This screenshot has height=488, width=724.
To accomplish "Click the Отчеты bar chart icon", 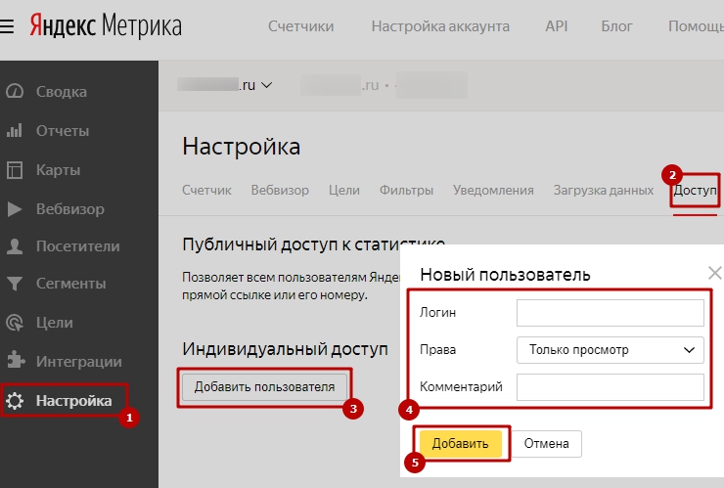I will (x=15, y=131).
